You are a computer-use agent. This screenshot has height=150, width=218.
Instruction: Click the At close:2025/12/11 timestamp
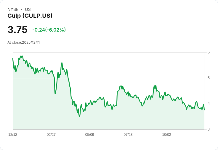point(24,43)
